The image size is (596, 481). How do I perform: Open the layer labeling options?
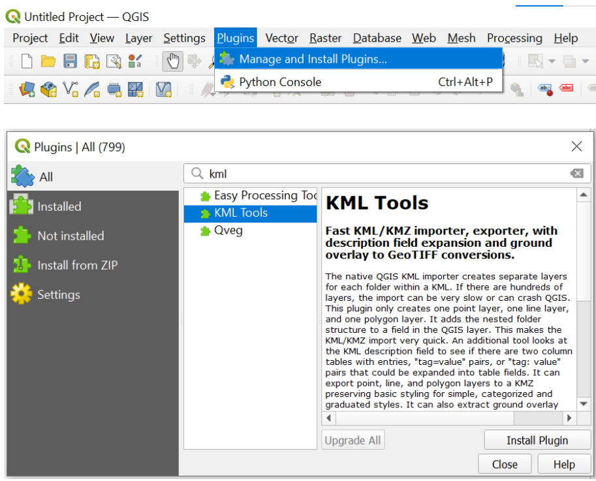544,87
